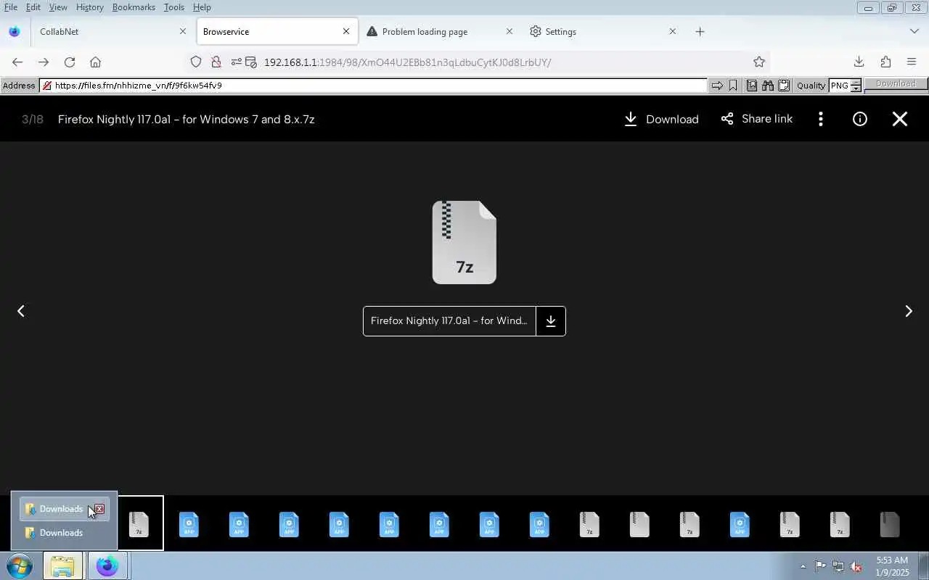This screenshot has width=929, height=580.
Task: Go back with Firefox back arrow
Action: pyautogui.click(x=17, y=62)
